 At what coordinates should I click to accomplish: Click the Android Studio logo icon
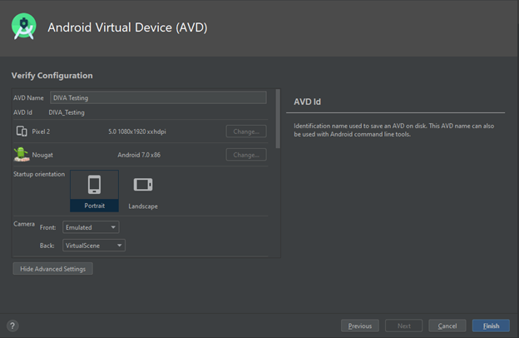pos(23,27)
